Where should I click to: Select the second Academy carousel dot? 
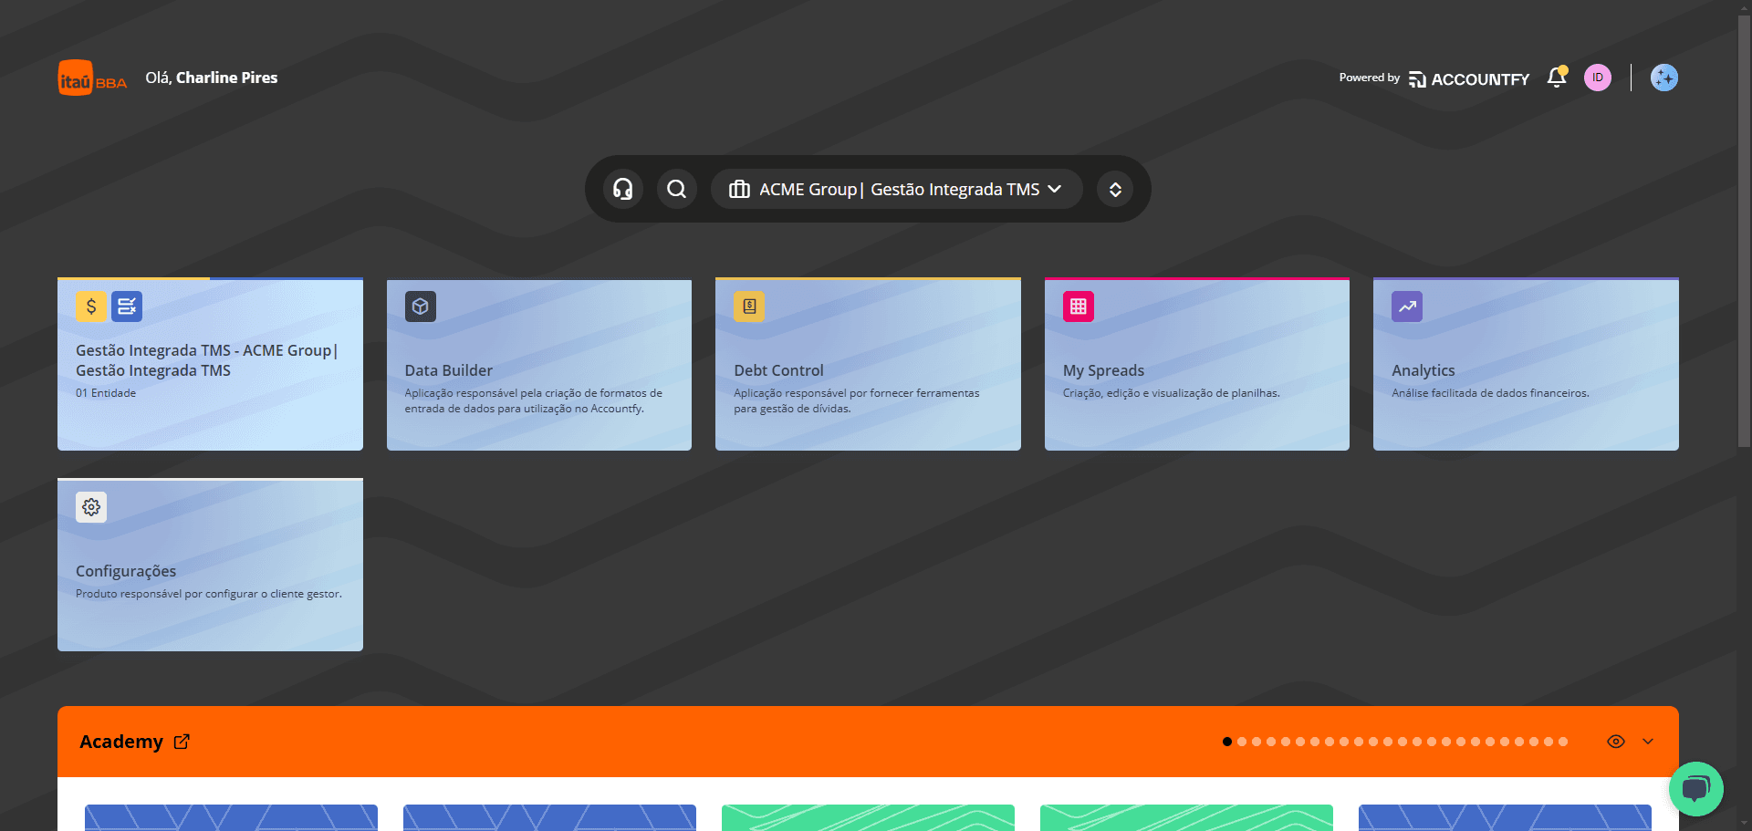pyautogui.click(x=1242, y=742)
